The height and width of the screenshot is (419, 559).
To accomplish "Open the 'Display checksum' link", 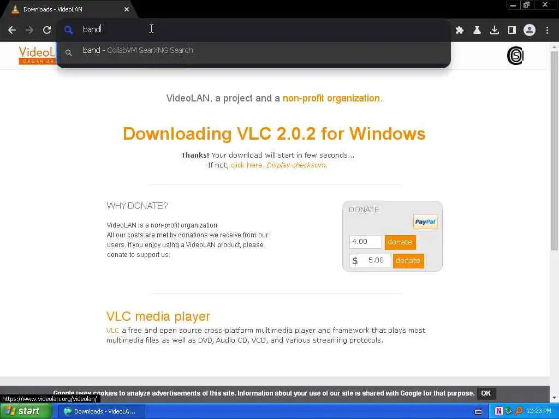I will [x=296, y=165].
